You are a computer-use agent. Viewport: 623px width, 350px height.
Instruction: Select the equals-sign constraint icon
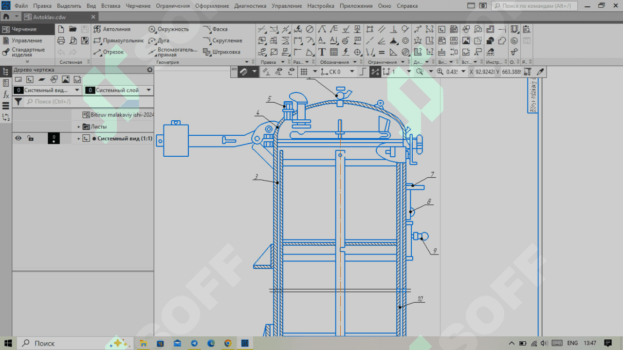coord(382,52)
